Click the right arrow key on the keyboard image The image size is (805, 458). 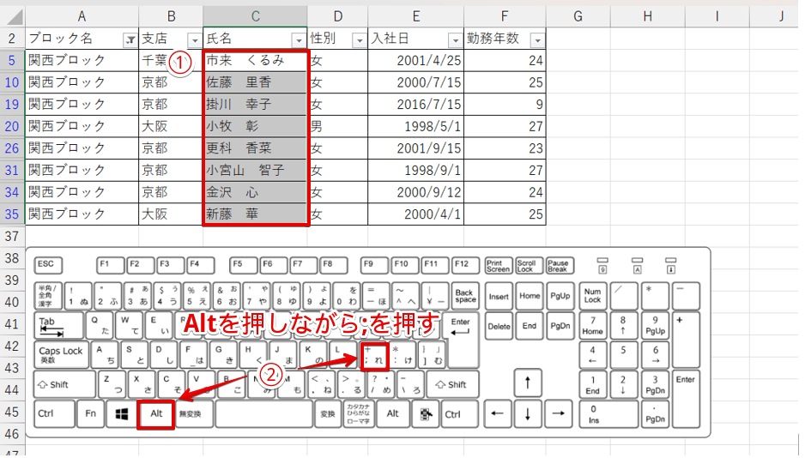click(559, 413)
